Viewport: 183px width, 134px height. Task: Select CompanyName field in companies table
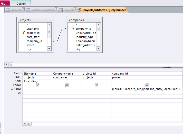[x=85, y=41]
